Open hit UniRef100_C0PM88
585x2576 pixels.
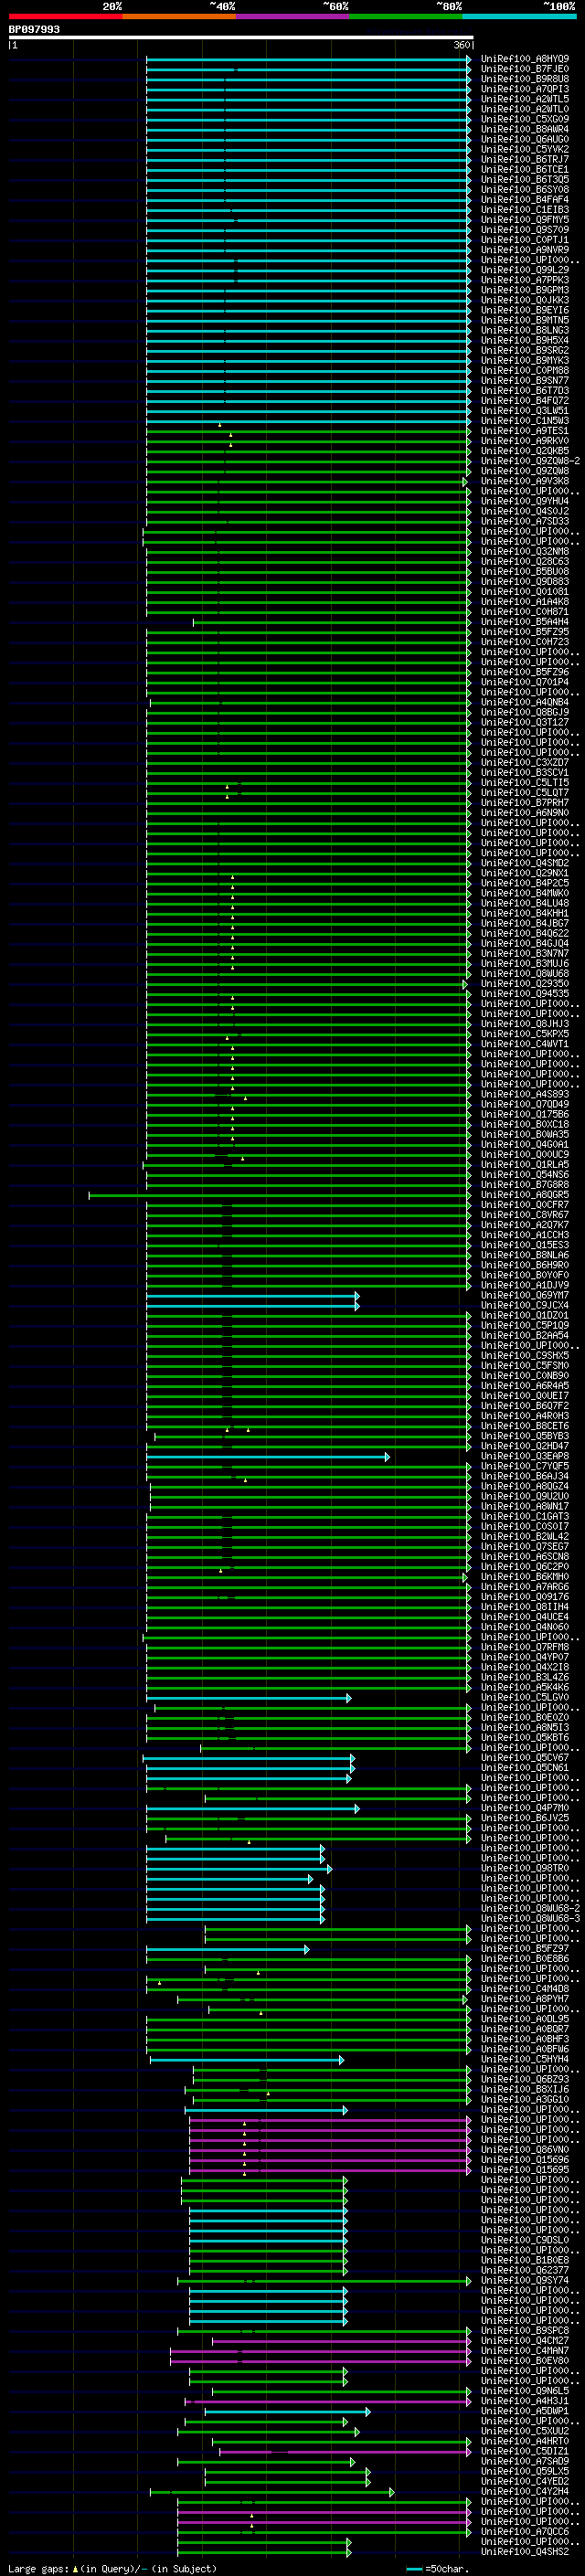pos(525,370)
